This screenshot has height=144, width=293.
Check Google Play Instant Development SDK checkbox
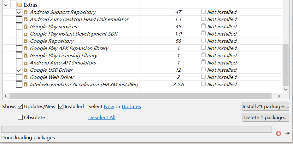(x=19, y=34)
